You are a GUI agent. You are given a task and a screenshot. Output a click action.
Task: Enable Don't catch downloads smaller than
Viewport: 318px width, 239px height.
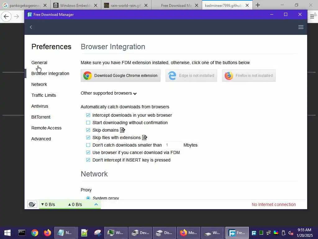pyautogui.click(x=88, y=145)
